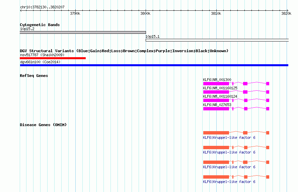Click the 10p15.2 band label
Screen dimensions: 298x192
(27, 29)
